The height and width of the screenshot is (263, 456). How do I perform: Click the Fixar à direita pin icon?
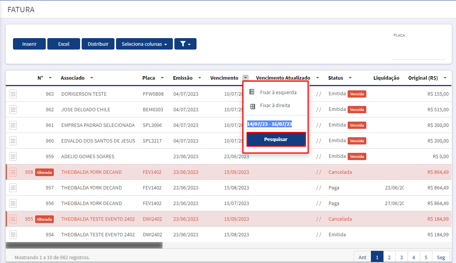coord(253,106)
